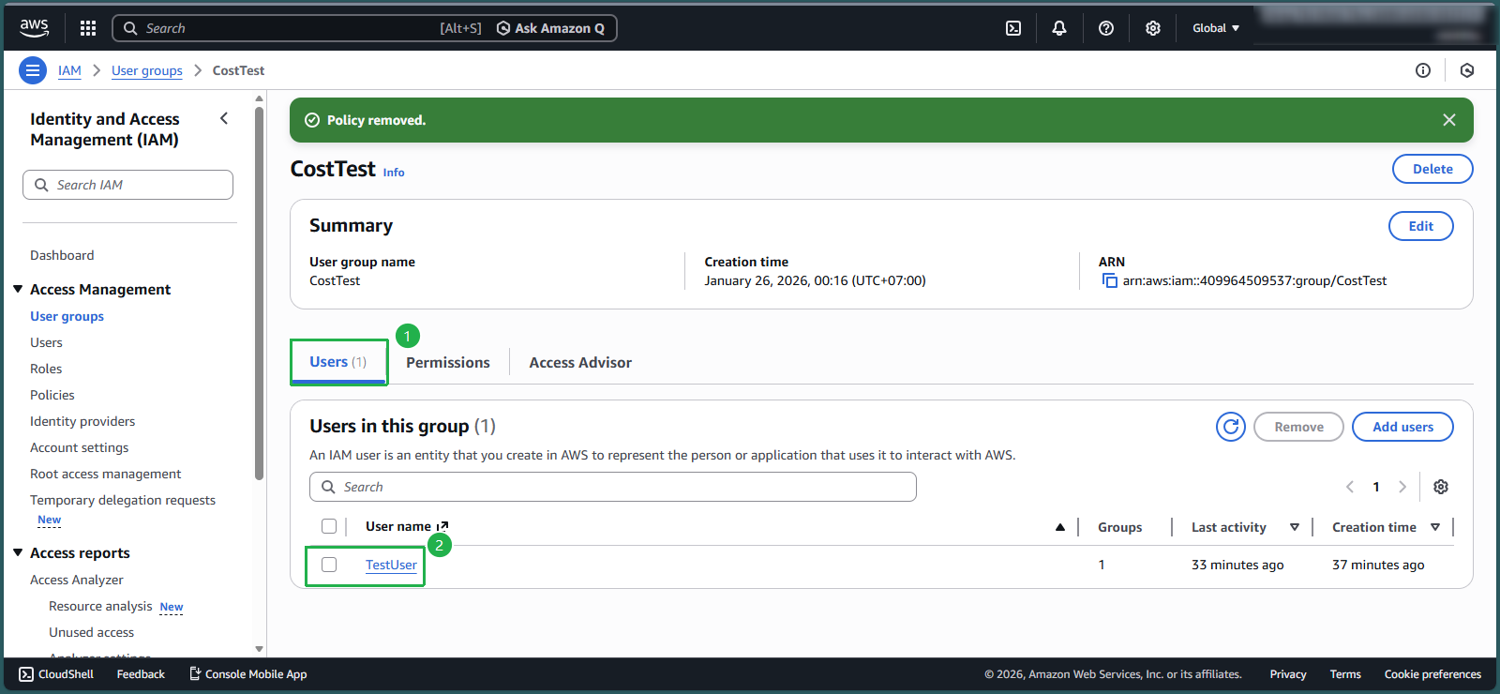Click the sidebar vertical scrollbar
This screenshot has height=694, width=1500.
260,293
